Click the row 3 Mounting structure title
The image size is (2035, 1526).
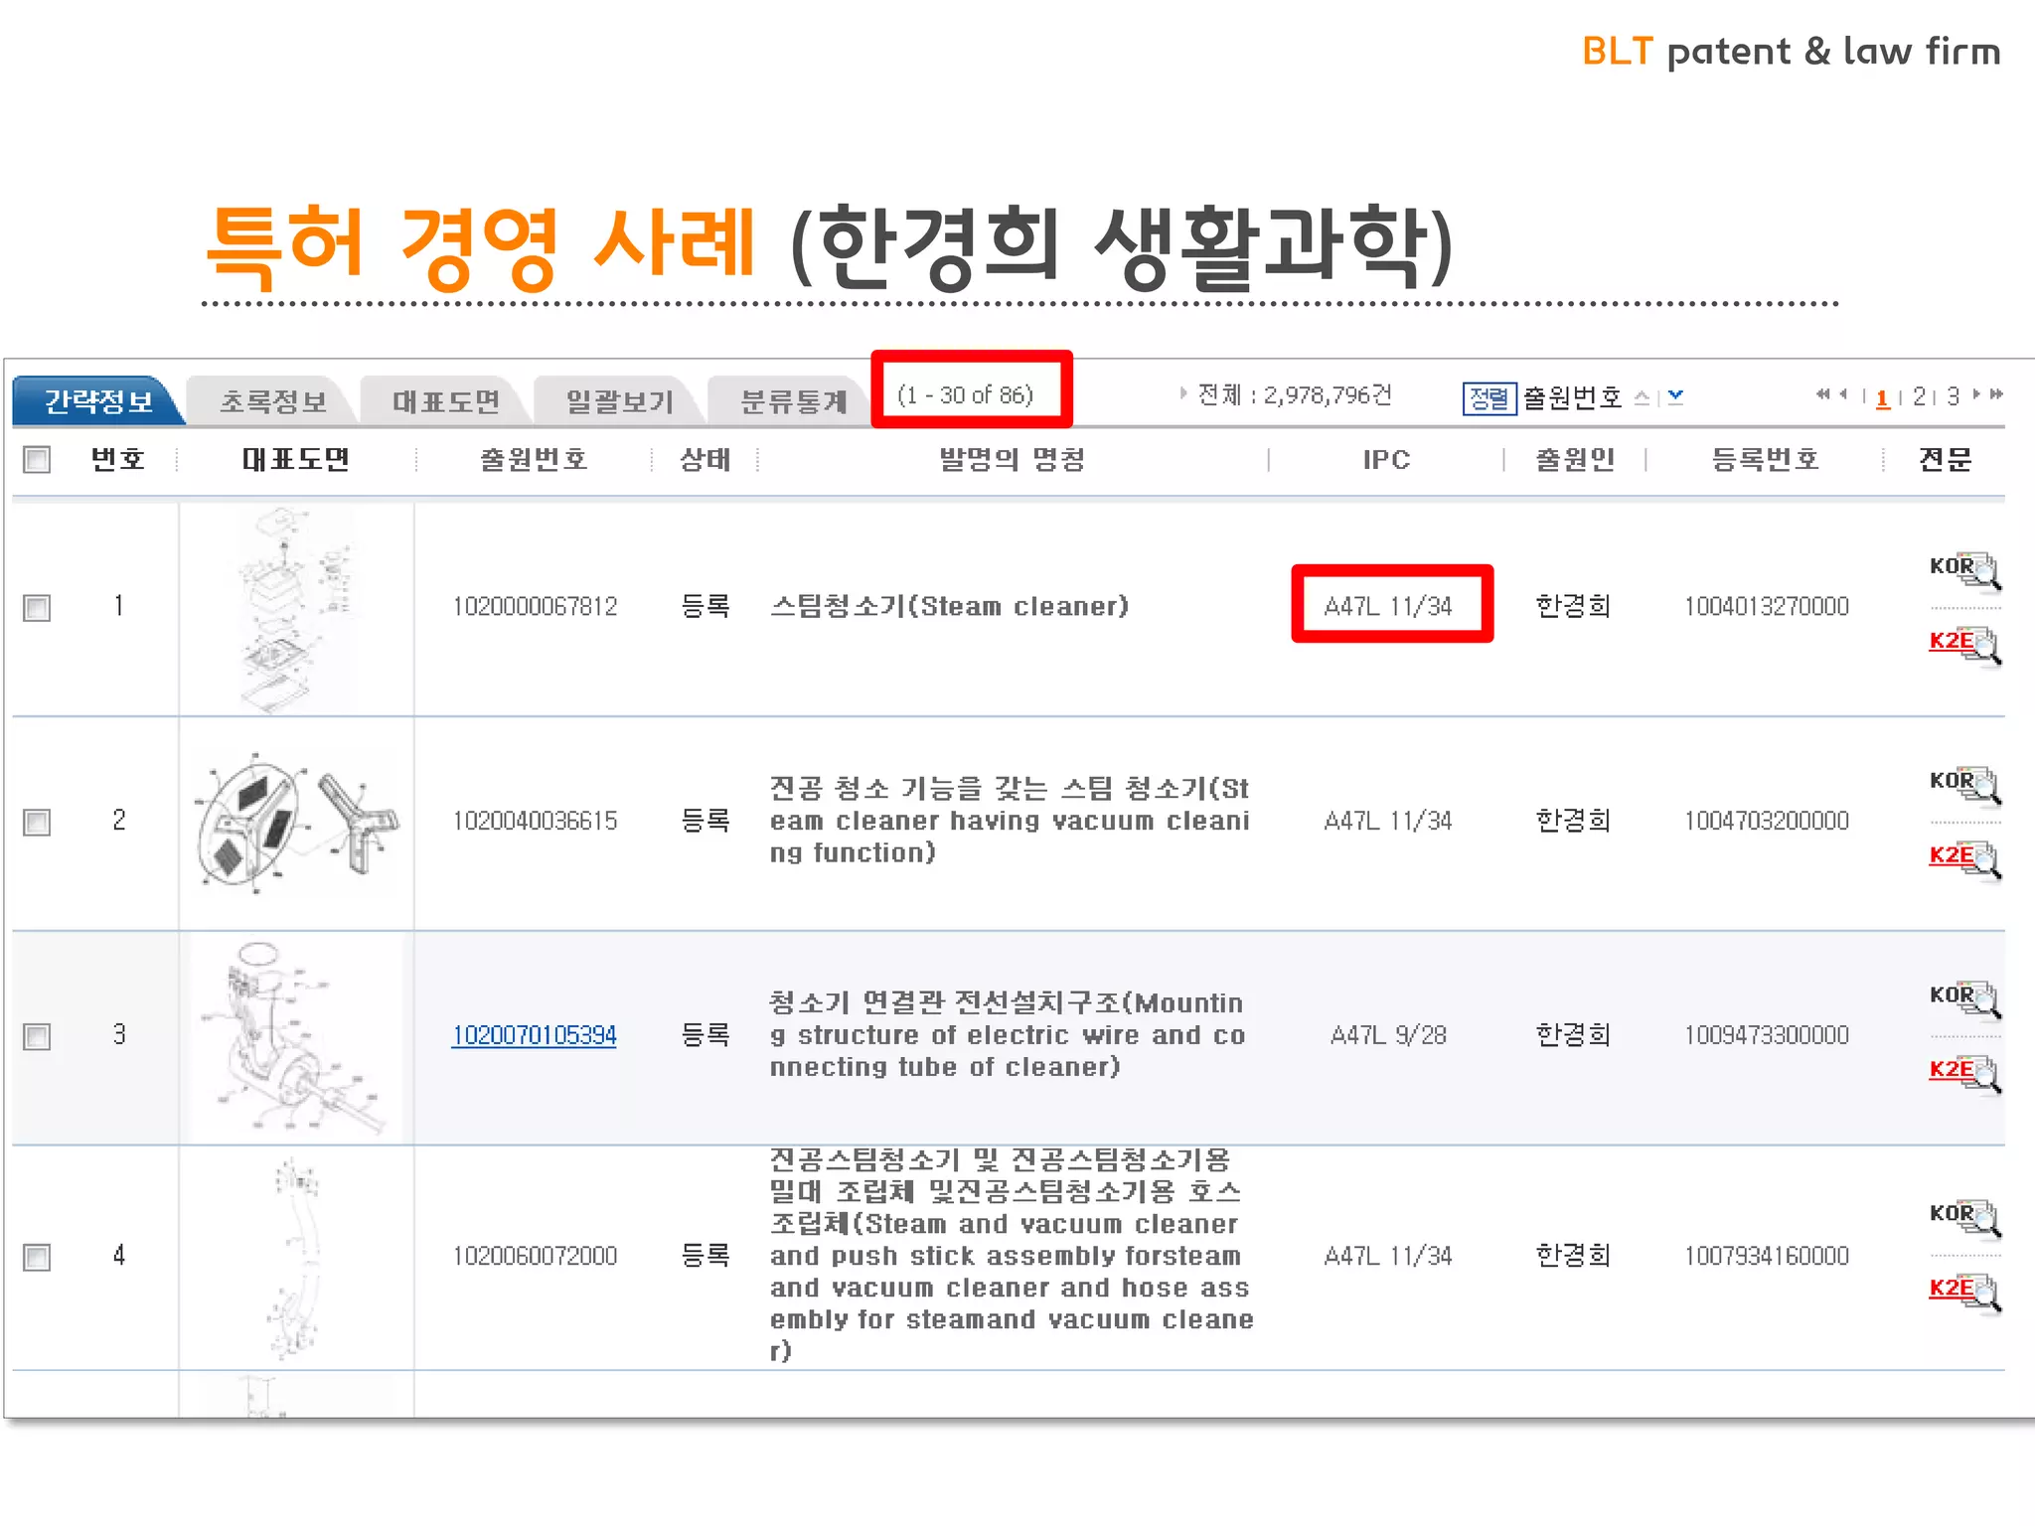[x=1008, y=1035]
